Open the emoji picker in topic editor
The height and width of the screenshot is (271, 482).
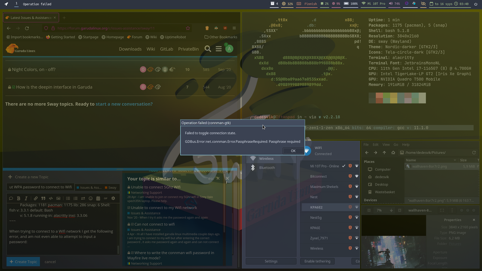tap(90, 198)
